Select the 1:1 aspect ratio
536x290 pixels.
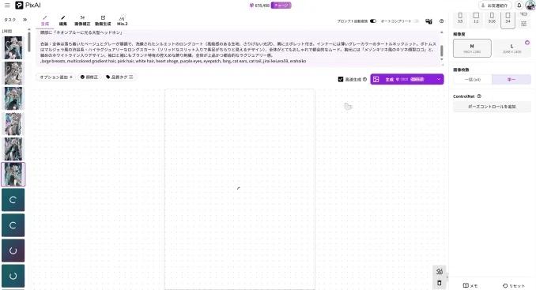coord(476,17)
